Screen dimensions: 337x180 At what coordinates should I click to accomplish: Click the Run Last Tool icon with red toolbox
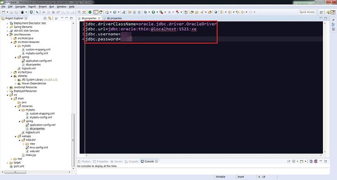(161, 12)
